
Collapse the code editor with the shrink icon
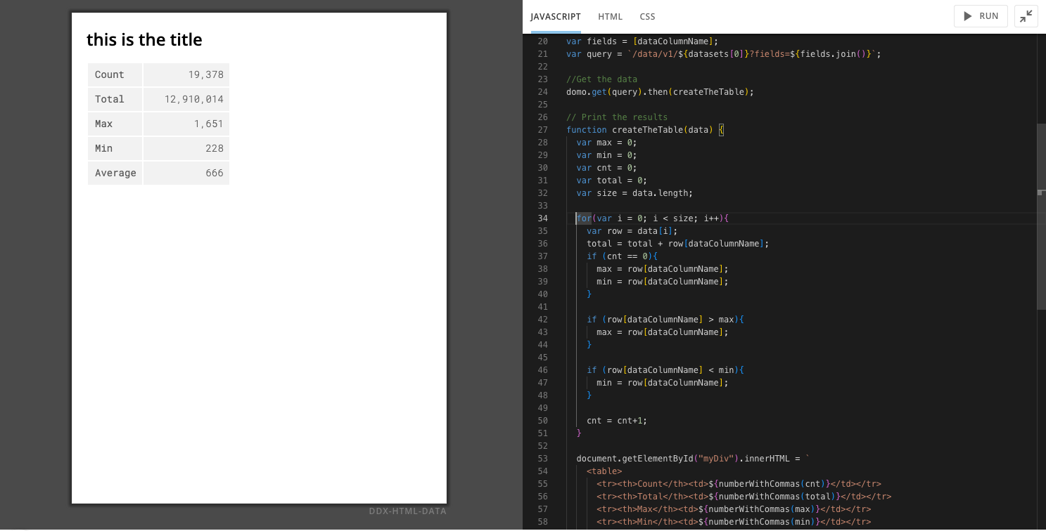coord(1026,15)
